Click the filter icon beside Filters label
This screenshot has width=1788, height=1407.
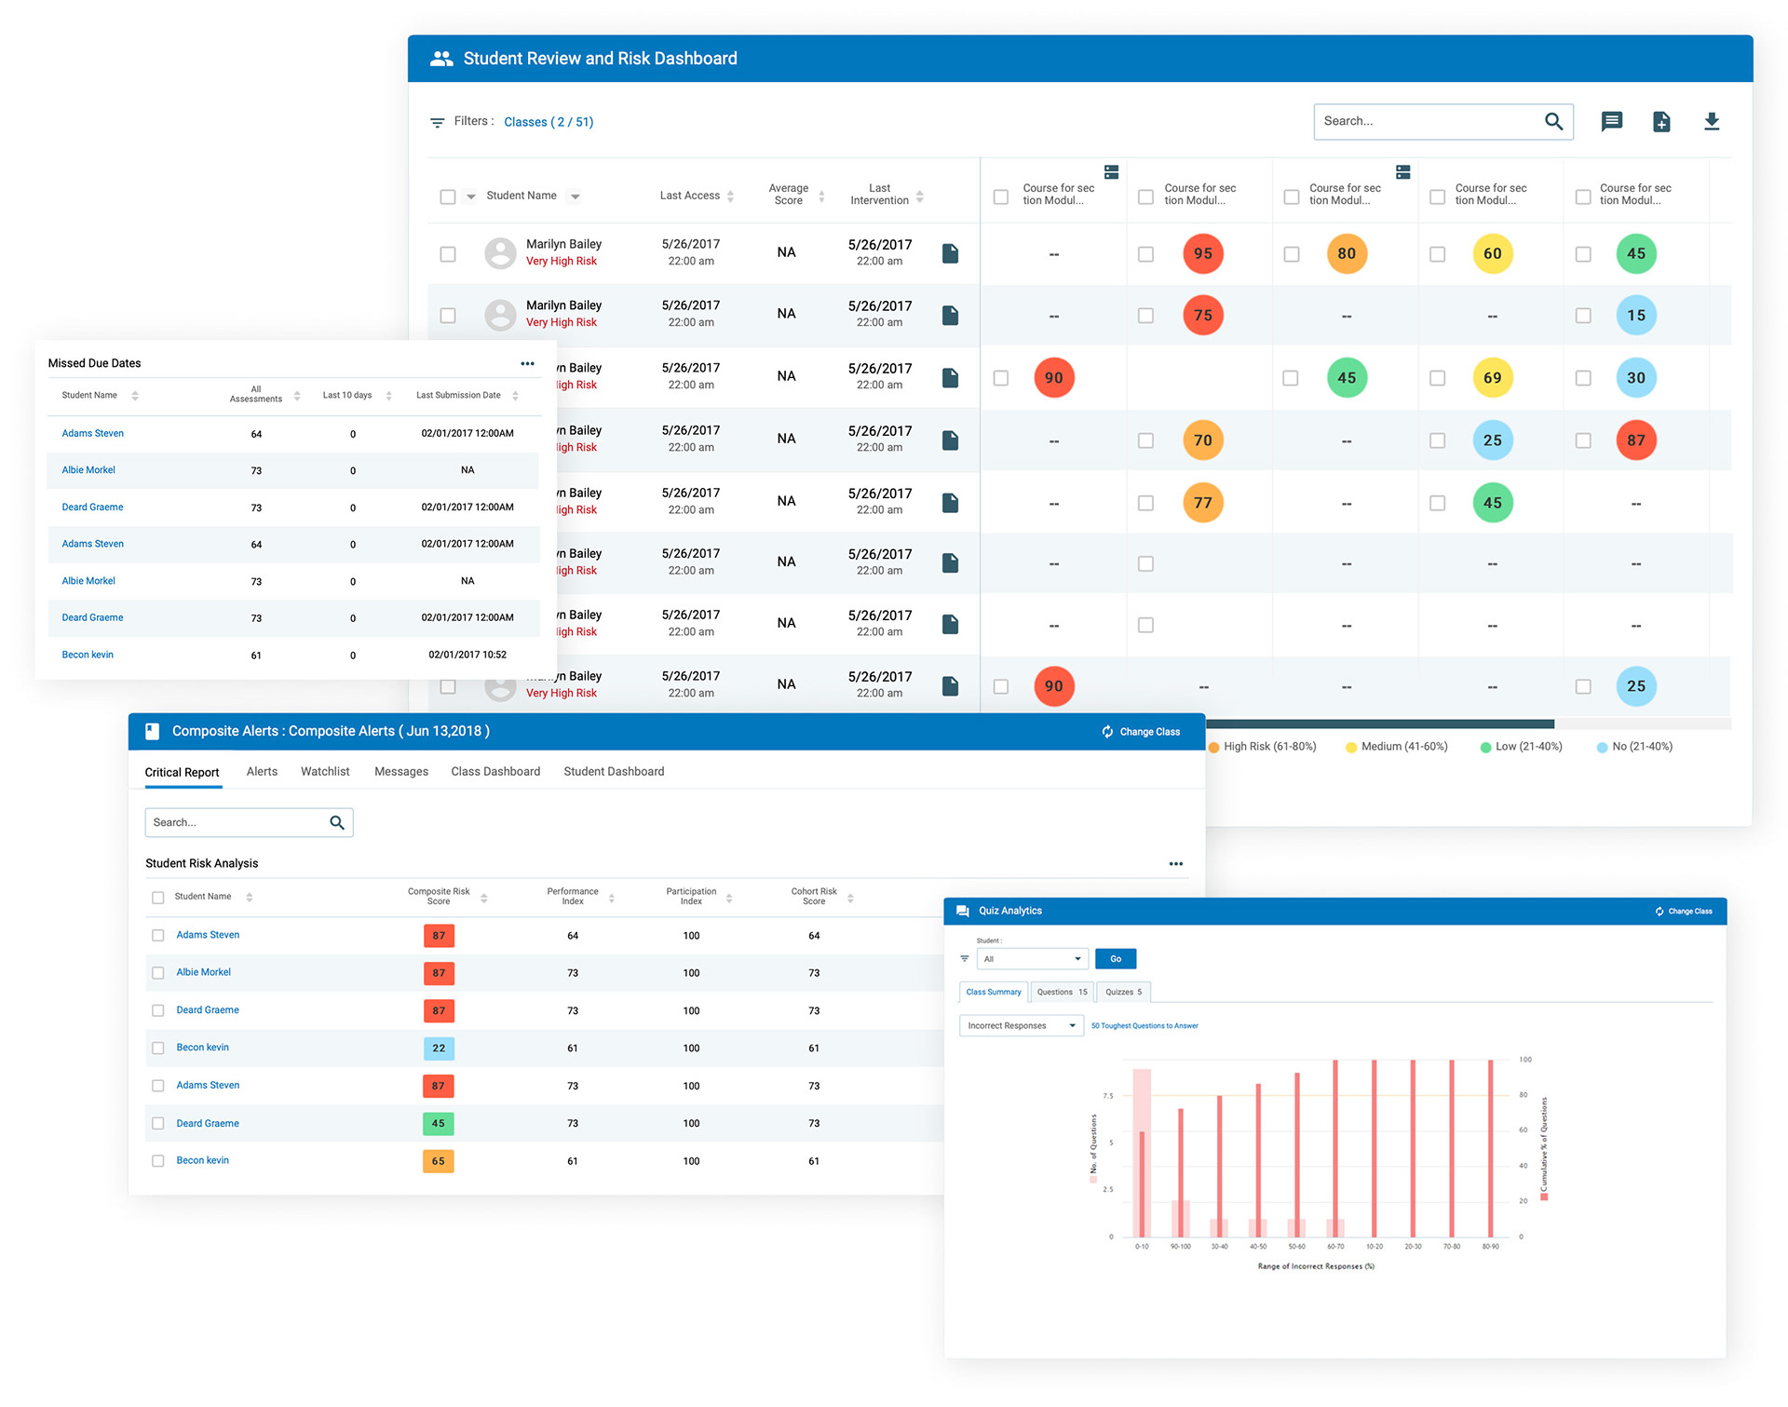[437, 122]
